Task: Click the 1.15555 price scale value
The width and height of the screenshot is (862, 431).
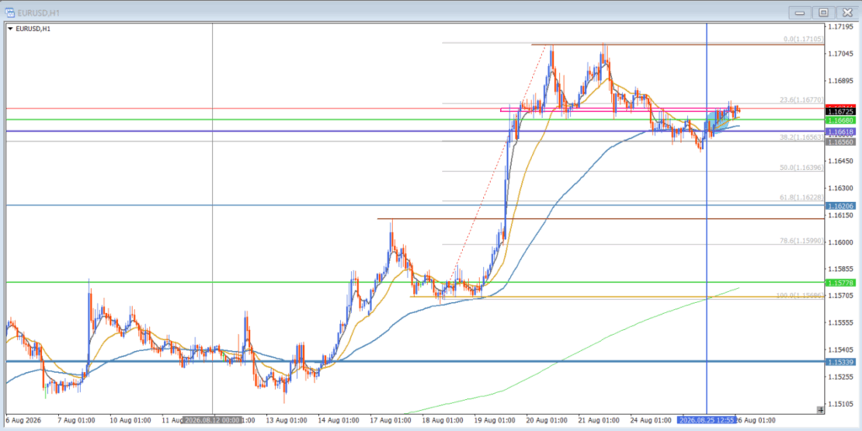Action: coord(840,322)
